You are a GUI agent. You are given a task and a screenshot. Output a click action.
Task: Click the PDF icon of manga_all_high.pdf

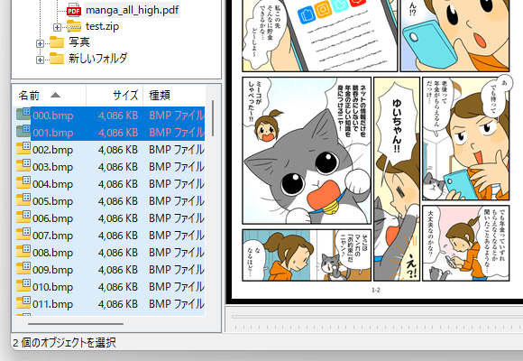[74, 10]
